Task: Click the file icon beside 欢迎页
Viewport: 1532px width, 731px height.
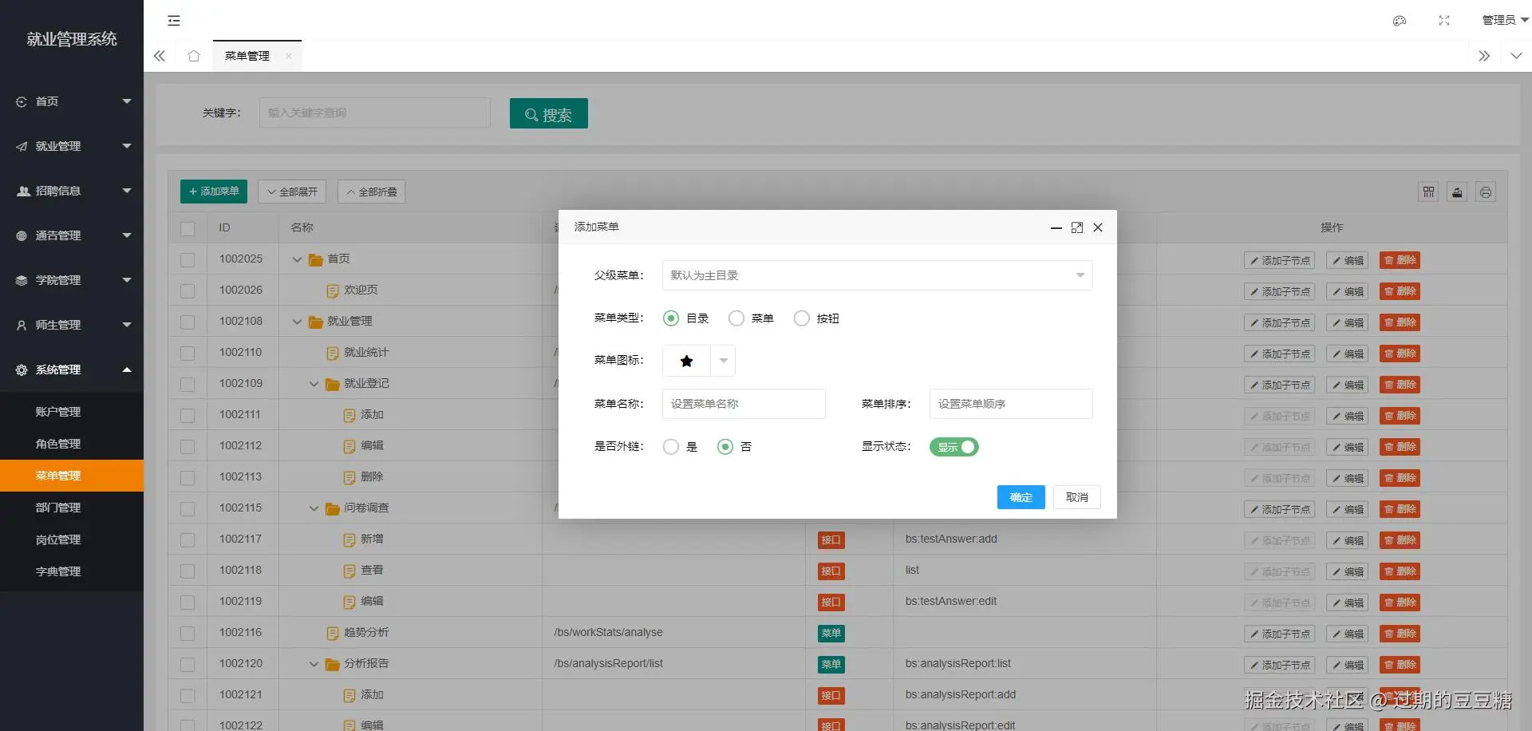Action: pos(333,290)
